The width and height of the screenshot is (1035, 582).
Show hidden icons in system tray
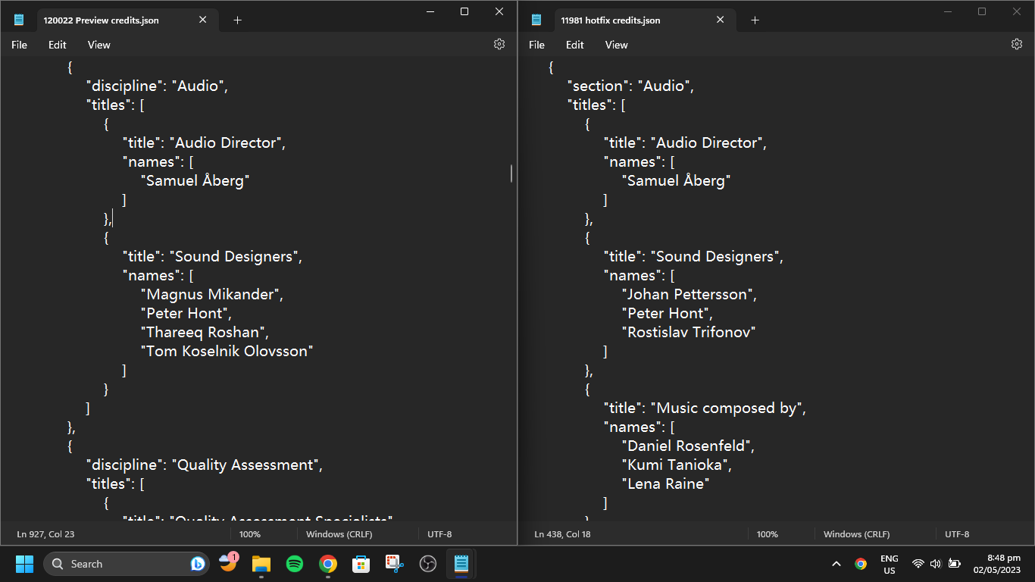[x=836, y=564]
